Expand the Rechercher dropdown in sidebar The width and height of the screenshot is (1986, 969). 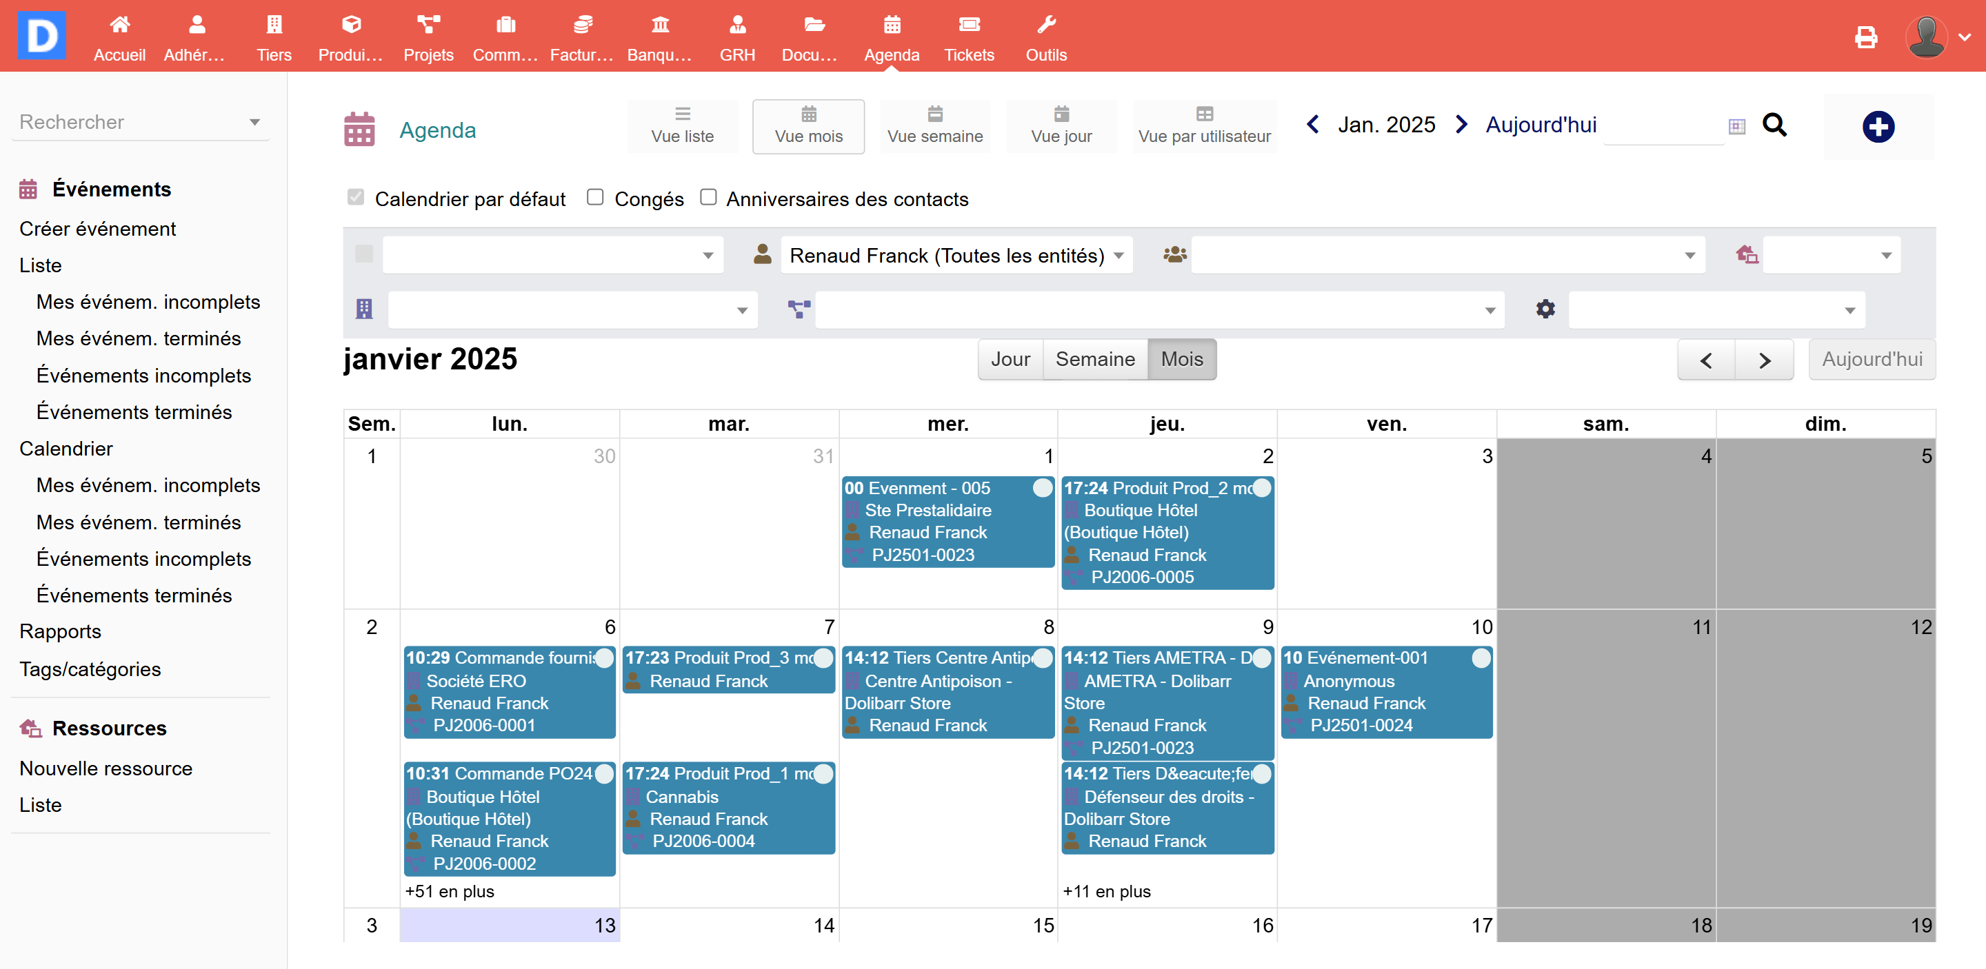254,122
